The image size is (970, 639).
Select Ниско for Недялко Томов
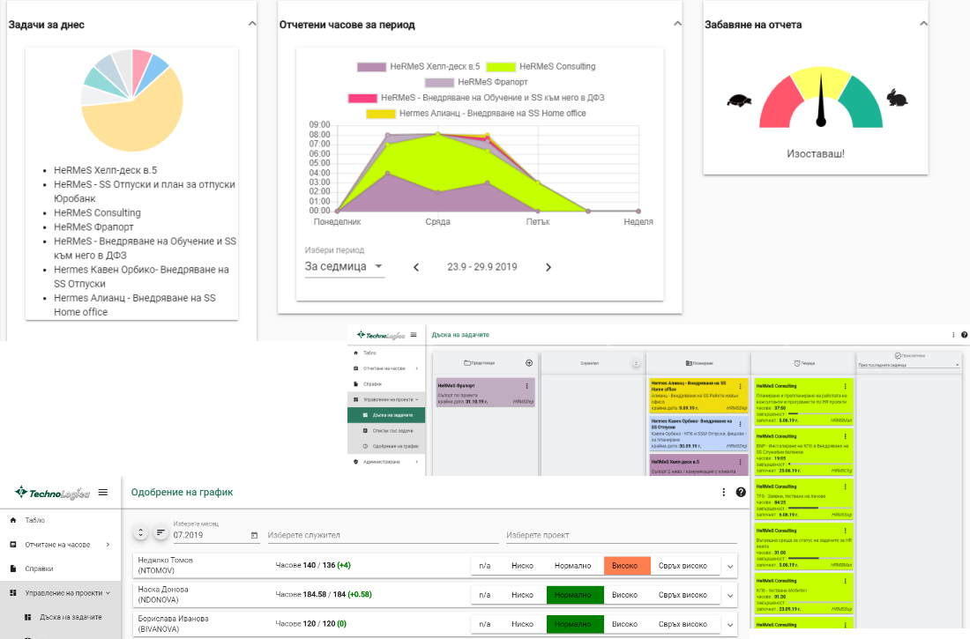tap(522, 565)
